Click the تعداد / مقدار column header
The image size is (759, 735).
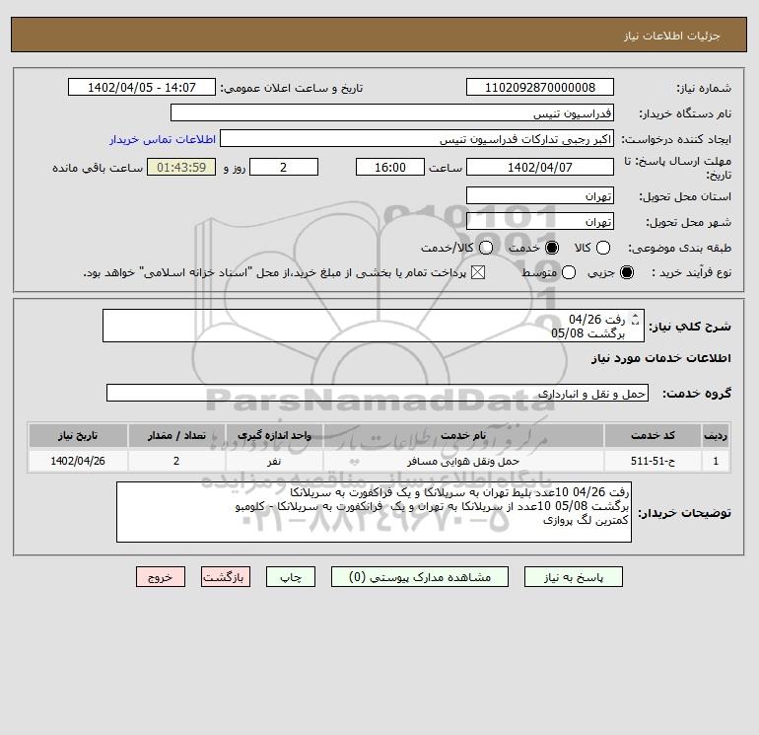(x=176, y=435)
